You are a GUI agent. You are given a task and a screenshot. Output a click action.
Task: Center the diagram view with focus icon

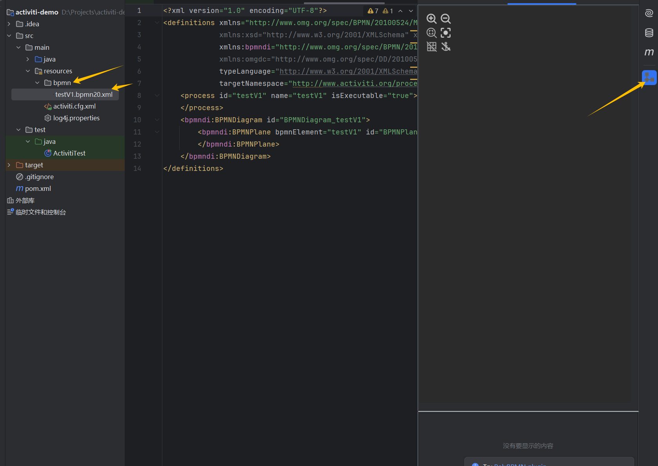point(445,33)
